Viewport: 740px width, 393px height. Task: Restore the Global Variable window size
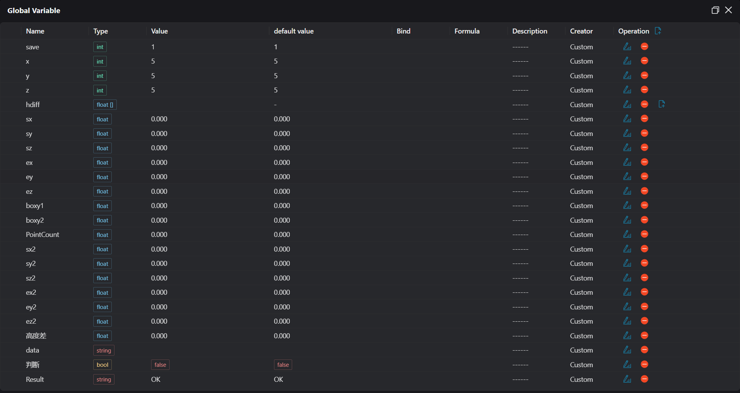[x=715, y=10]
